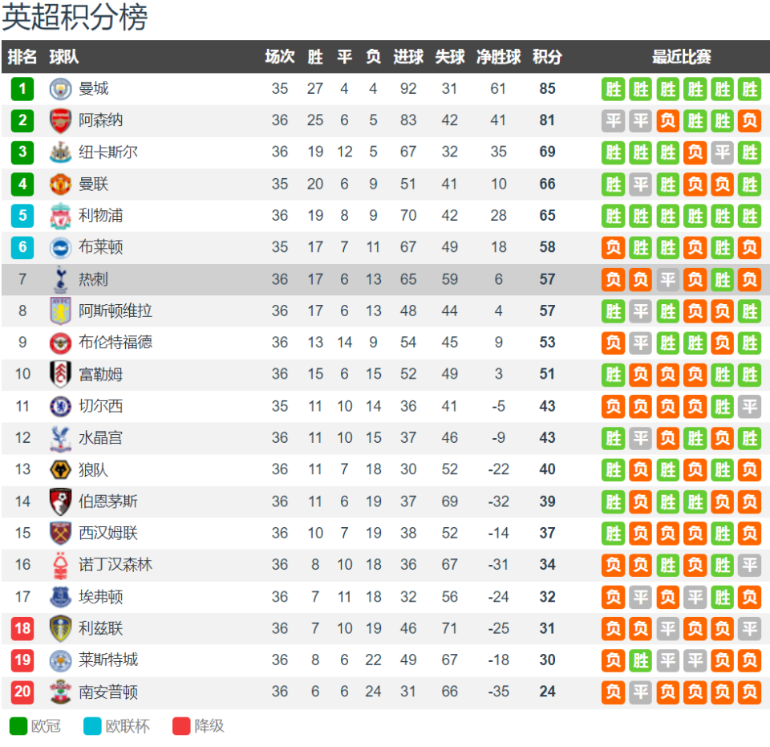This screenshot has height=747, width=770.
Task: Click the blue 欧联杯 legend swatch
Action: click(x=92, y=726)
